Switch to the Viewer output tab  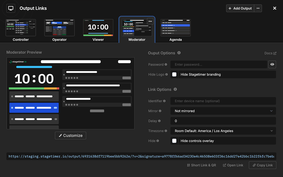[x=98, y=28]
